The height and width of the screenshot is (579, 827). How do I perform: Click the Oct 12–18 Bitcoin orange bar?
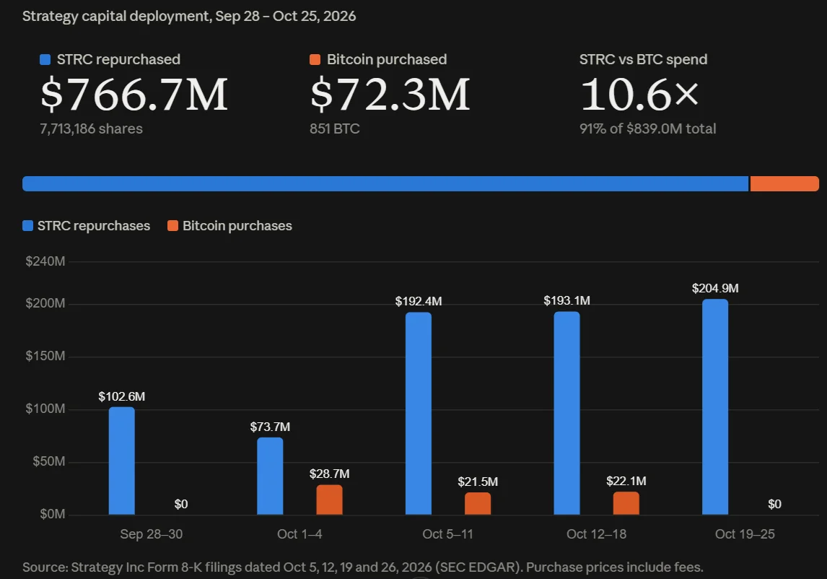click(626, 503)
